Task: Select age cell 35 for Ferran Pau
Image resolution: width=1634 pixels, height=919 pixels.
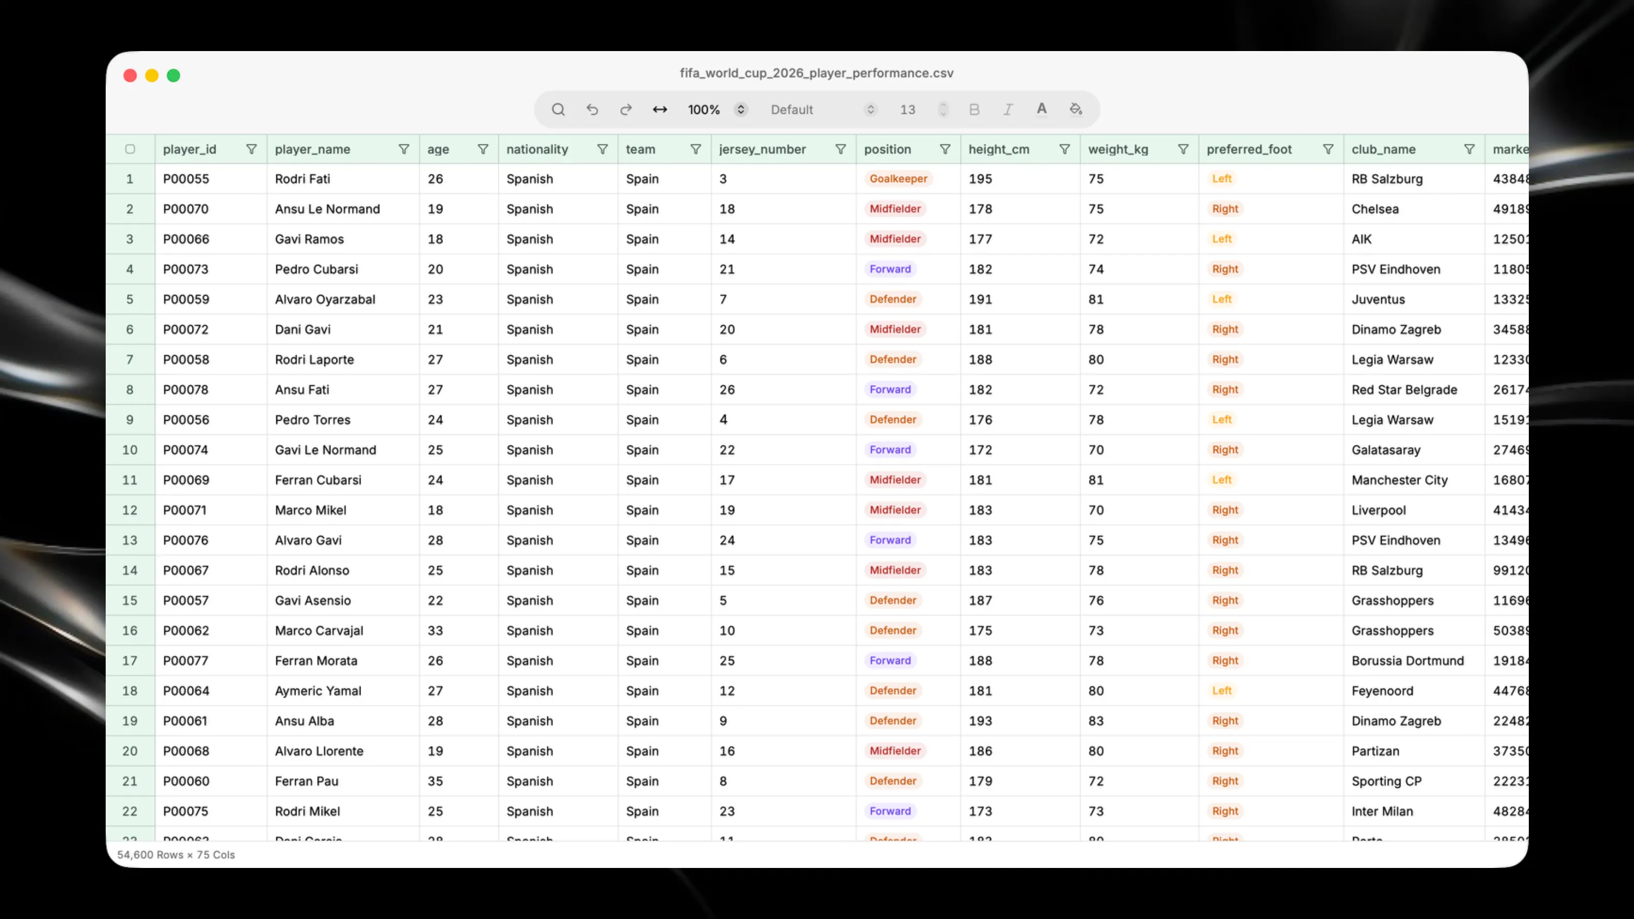Action: [x=459, y=781]
